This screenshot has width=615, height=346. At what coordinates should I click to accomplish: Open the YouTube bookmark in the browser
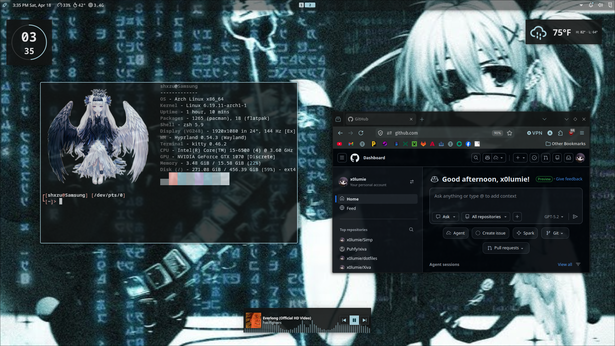pos(339,144)
